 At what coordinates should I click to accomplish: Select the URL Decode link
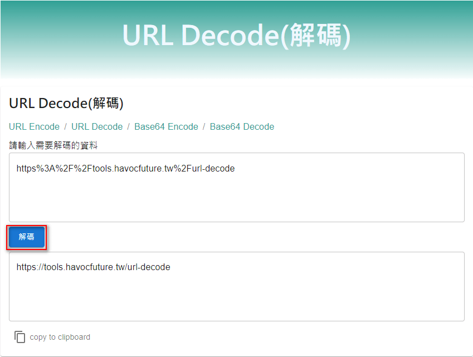96,126
